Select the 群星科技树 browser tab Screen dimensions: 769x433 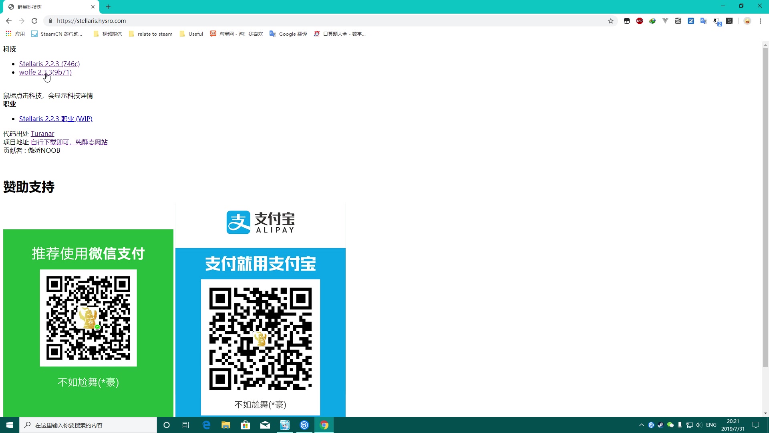tap(51, 7)
